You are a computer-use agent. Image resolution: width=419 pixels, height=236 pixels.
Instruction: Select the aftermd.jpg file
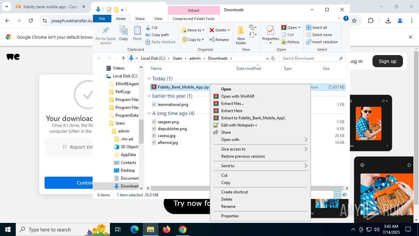point(168,143)
